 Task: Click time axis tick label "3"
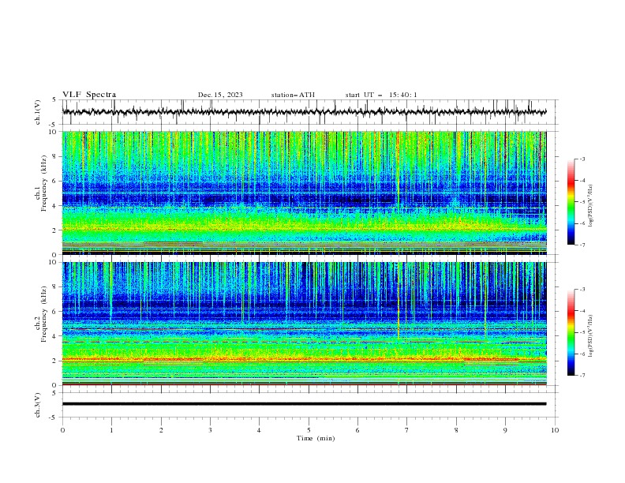[x=210, y=430]
